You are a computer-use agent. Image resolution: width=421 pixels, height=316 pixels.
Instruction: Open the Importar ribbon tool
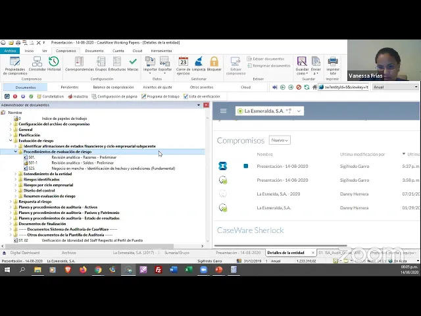point(150,65)
